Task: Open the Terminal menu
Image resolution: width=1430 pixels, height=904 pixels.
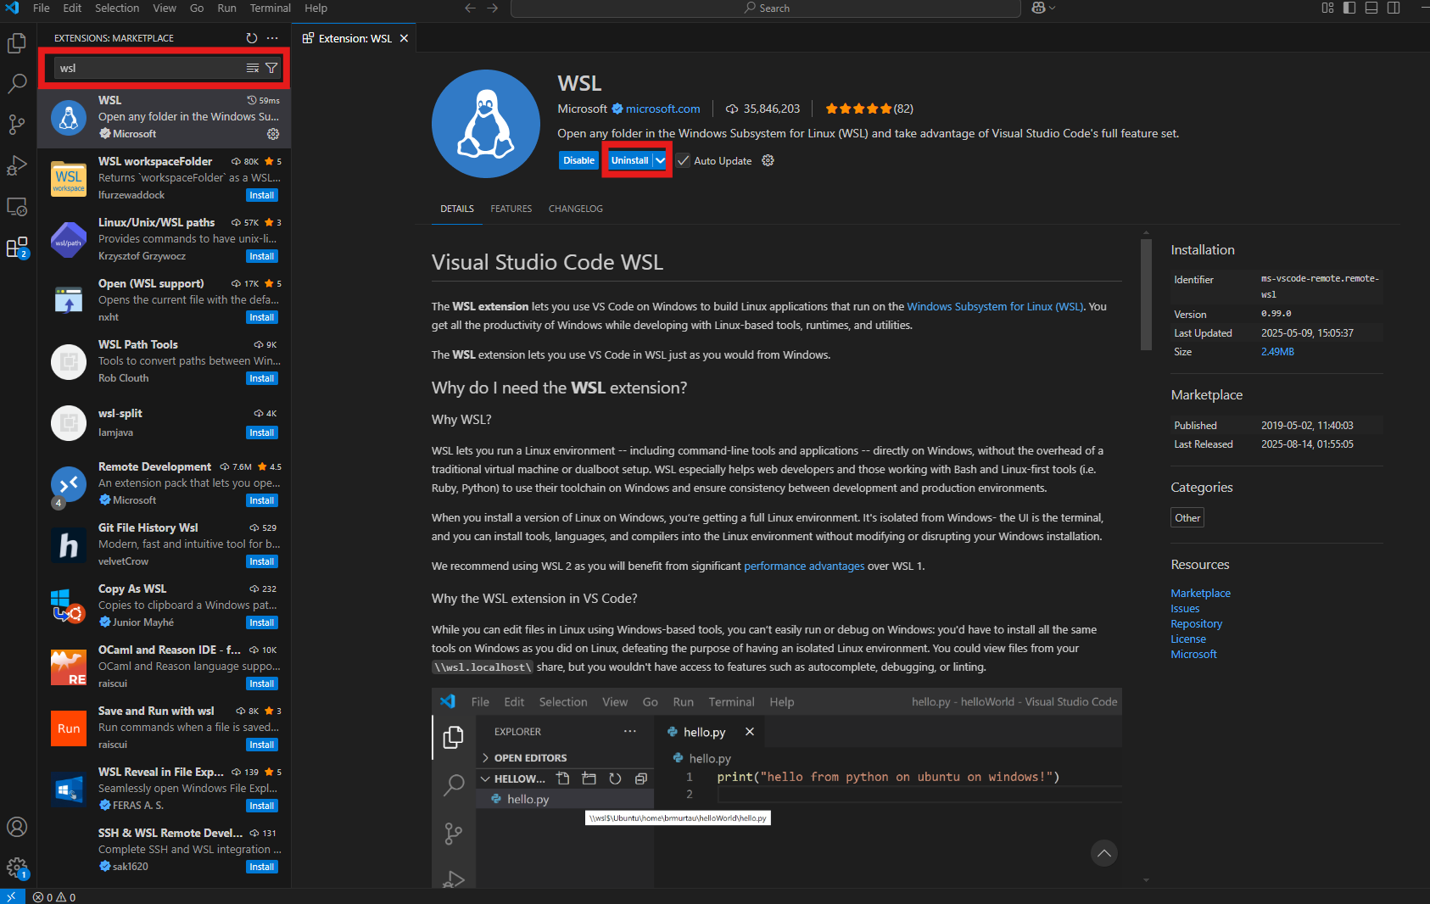Action: (x=271, y=8)
